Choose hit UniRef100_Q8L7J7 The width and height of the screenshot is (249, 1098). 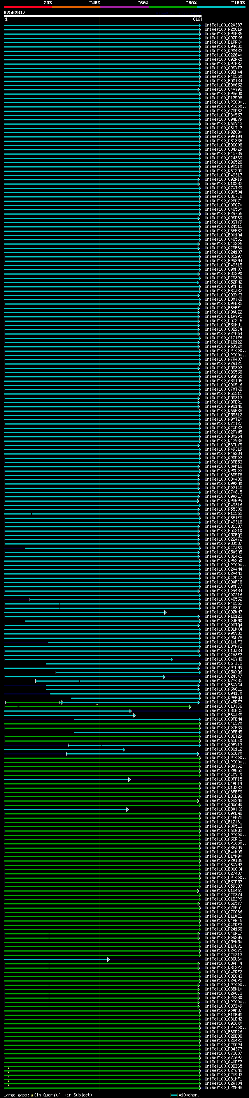pos(223,128)
